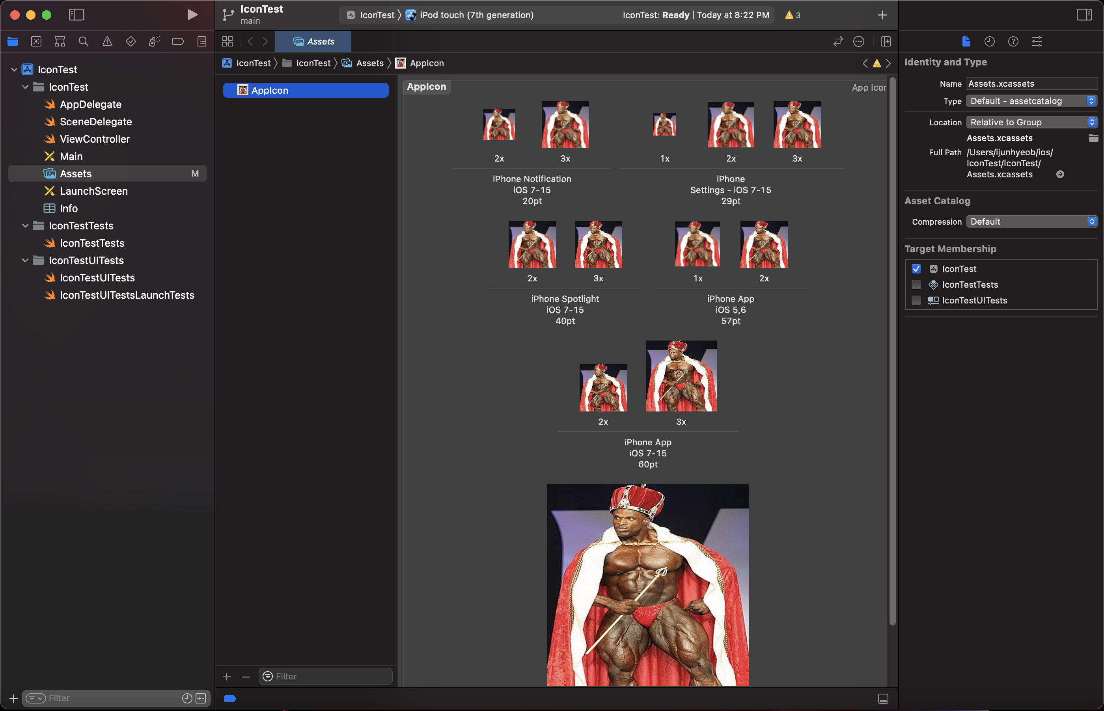Show the Quick Help inspector icon
The width and height of the screenshot is (1104, 711).
[1013, 41]
